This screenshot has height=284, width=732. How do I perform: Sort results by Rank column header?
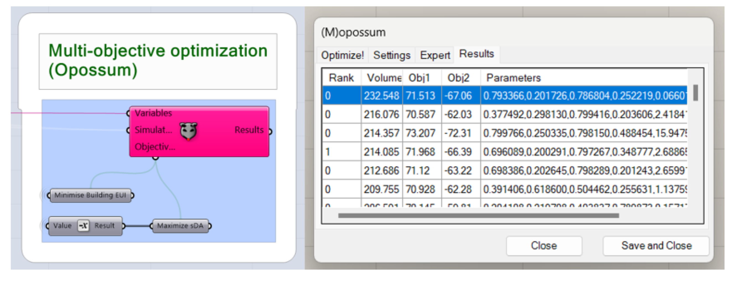tap(341, 78)
